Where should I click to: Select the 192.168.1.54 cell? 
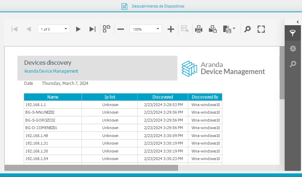tap(53, 159)
